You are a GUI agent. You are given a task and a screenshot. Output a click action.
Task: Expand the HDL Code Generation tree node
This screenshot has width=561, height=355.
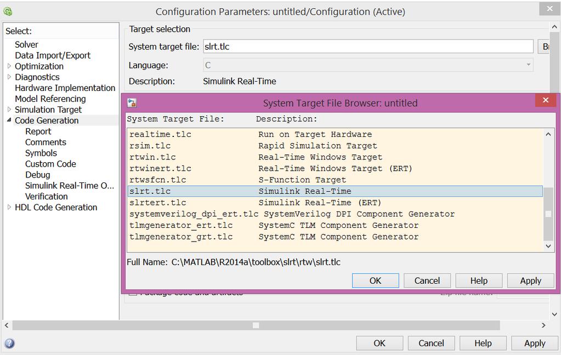click(9, 207)
